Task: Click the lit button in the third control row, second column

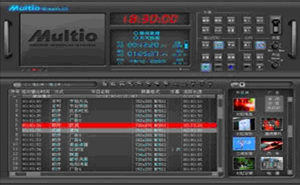Action: point(219,45)
